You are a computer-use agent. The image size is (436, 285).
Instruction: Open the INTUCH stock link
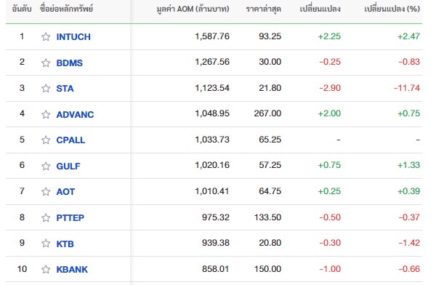click(x=73, y=37)
